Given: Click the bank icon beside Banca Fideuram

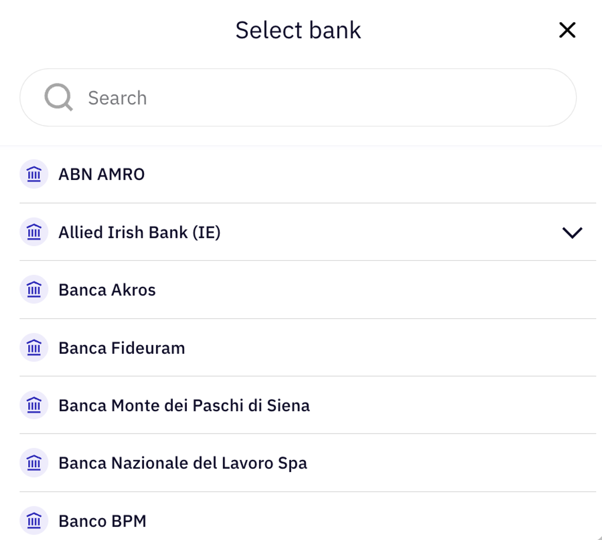Looking at the screenshot, I should click(34, 347).
